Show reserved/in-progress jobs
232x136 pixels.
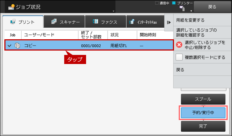pos(203,113)
